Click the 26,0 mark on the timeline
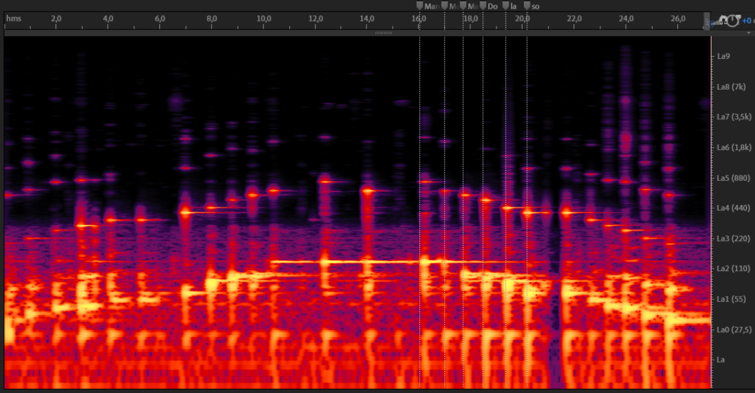The width and height of the screenshot is (755, 393). point(678,19)
